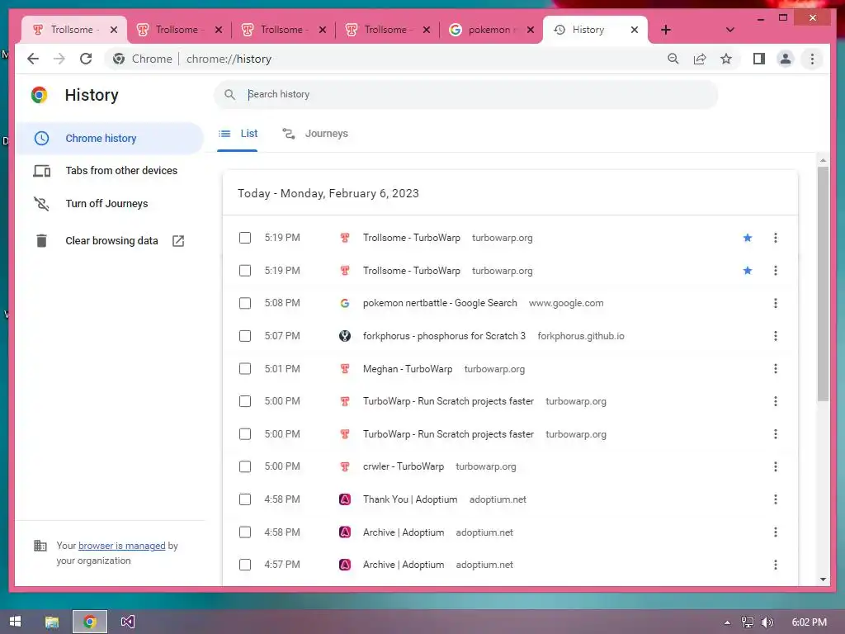
Task: Click the search magnifier in history search
Action: pos(230,94)
